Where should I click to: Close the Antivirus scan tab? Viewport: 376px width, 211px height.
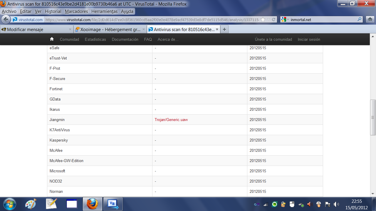(217, 29)
